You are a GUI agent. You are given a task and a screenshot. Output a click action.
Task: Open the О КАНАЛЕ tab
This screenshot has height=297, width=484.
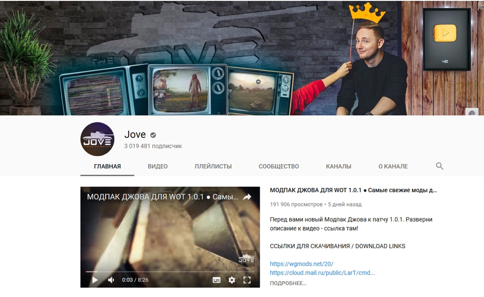(393, 166)
